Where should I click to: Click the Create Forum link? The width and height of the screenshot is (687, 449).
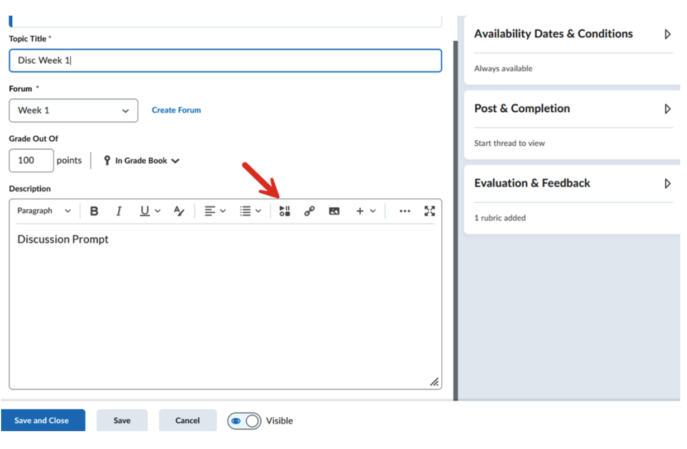pos(176,111)
